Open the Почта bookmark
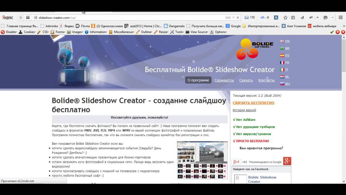Image resolution: width=346 pixels, height=195 pixels. [83, 26]
